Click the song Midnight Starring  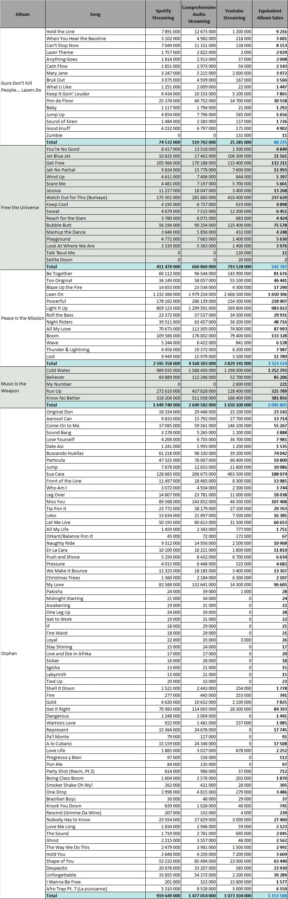pos(65,599)
